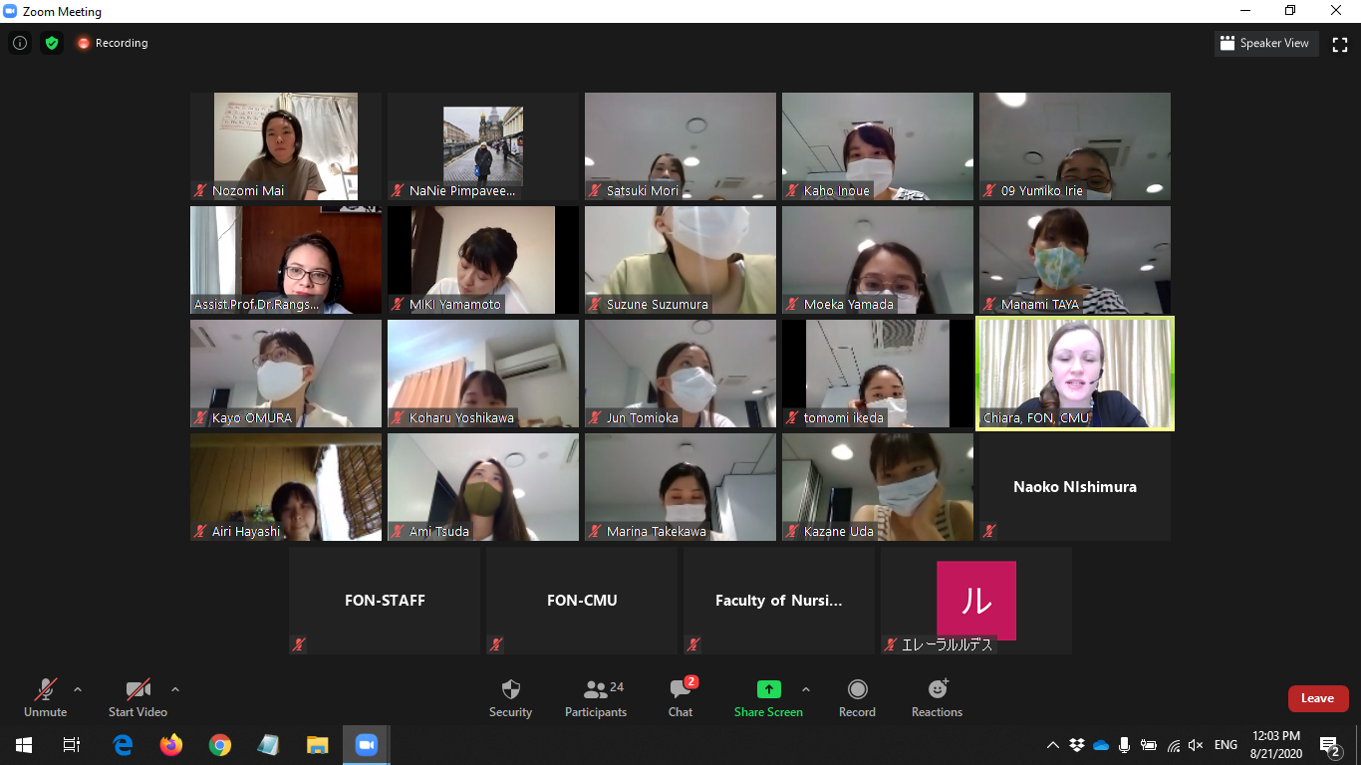Select Faculty of Nursi... participant tile
The height and width of the screenshot is (765, 1361).
pyautogui.click(x=779, y=601)
